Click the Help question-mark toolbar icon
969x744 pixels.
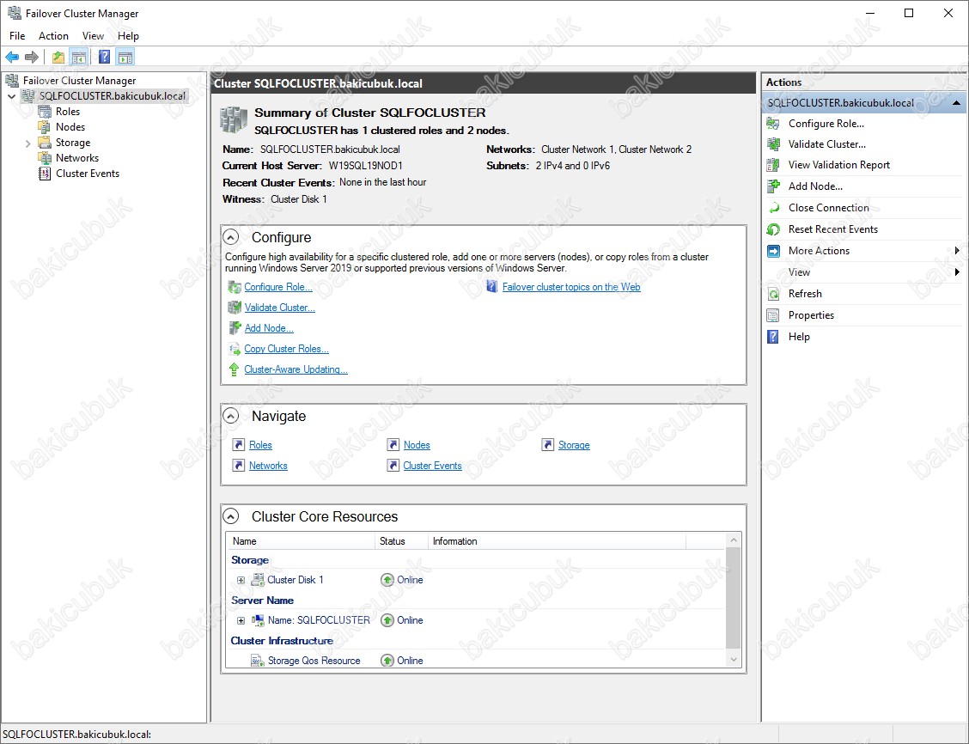point(104,58)
